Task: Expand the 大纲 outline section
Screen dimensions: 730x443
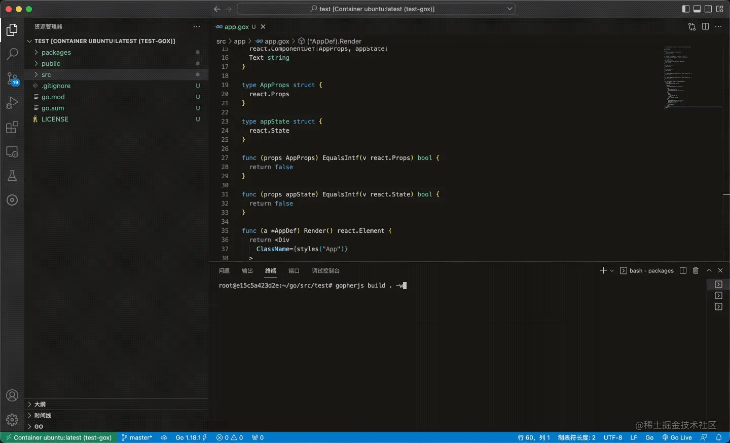Action: coord(40,405)
